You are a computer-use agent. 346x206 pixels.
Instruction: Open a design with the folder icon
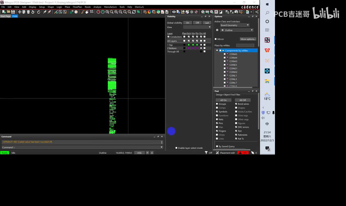9,12
